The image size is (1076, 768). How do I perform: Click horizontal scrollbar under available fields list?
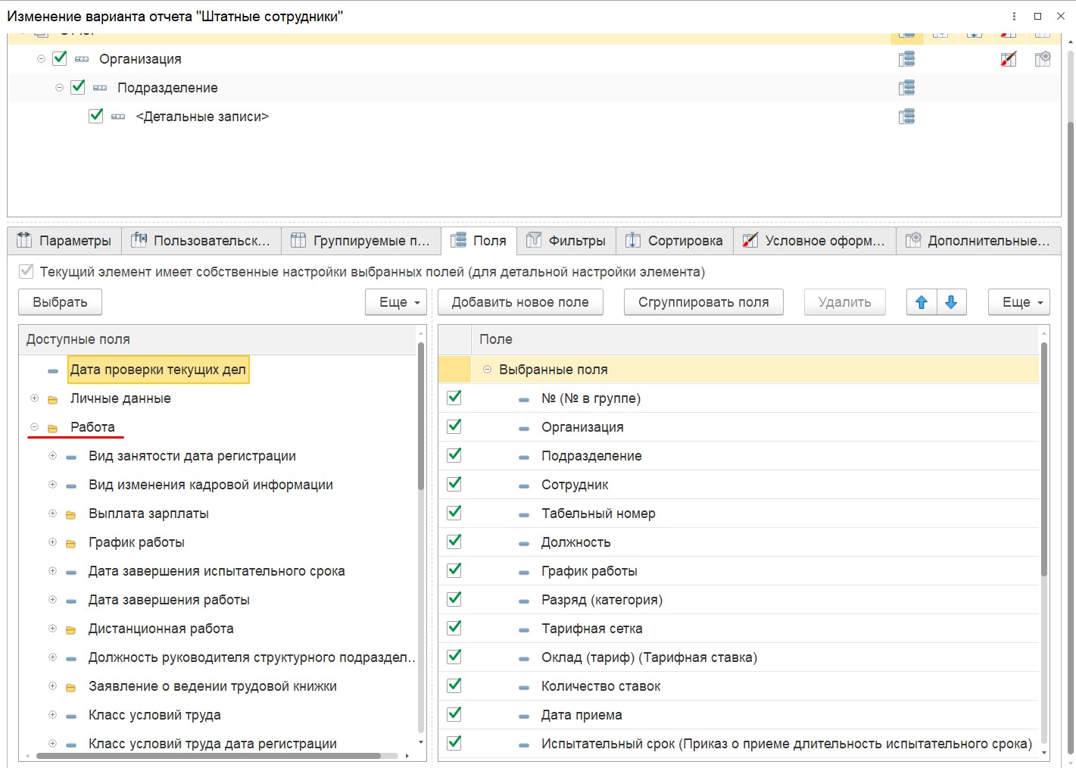208,756
